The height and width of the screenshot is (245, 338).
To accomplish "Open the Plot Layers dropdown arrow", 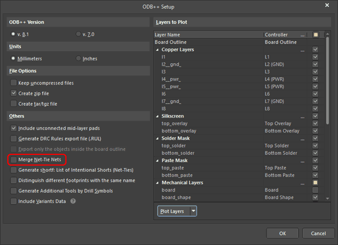I will pos(194,211).
